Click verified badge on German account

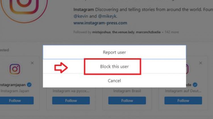coord(195,85)
